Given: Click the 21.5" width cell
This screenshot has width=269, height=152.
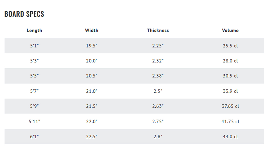Looking at the screenshot, I should pos(92,106).
